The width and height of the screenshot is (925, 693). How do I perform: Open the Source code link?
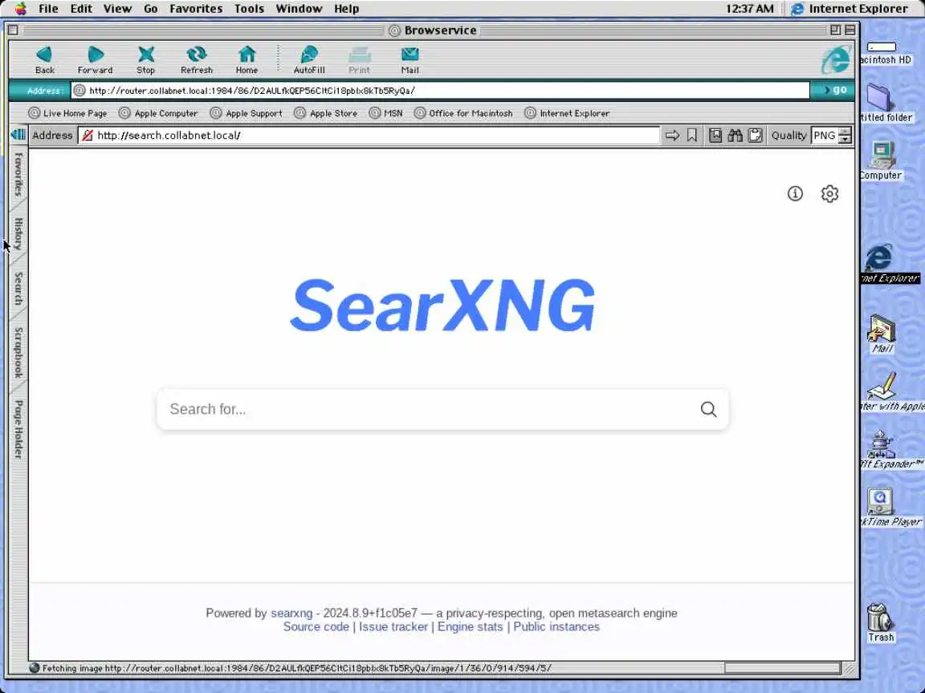(x=316, y=626)
